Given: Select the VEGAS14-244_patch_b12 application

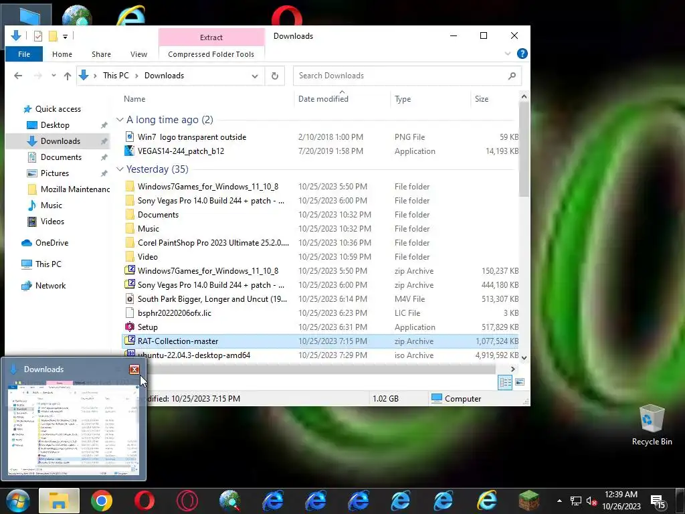Looking at the screenshot, I should pyautogui.click(x=181, y=151).
